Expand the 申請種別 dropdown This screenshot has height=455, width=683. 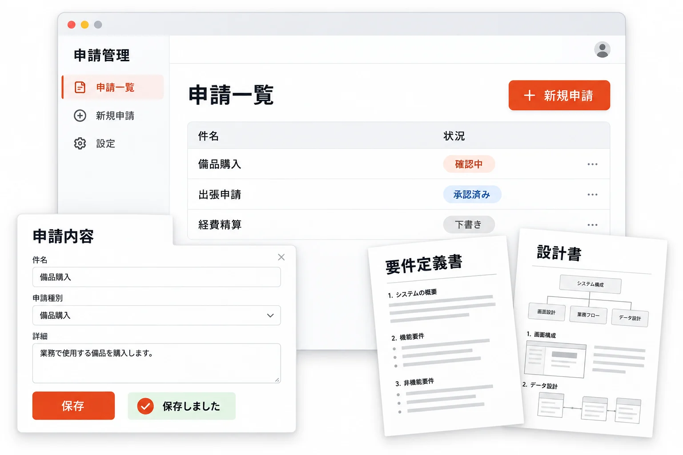[157, 315]
